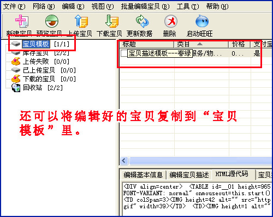Open 文件(F) menu
The width and height of the screenshot is (273, 217).
[x=14, y=7]
